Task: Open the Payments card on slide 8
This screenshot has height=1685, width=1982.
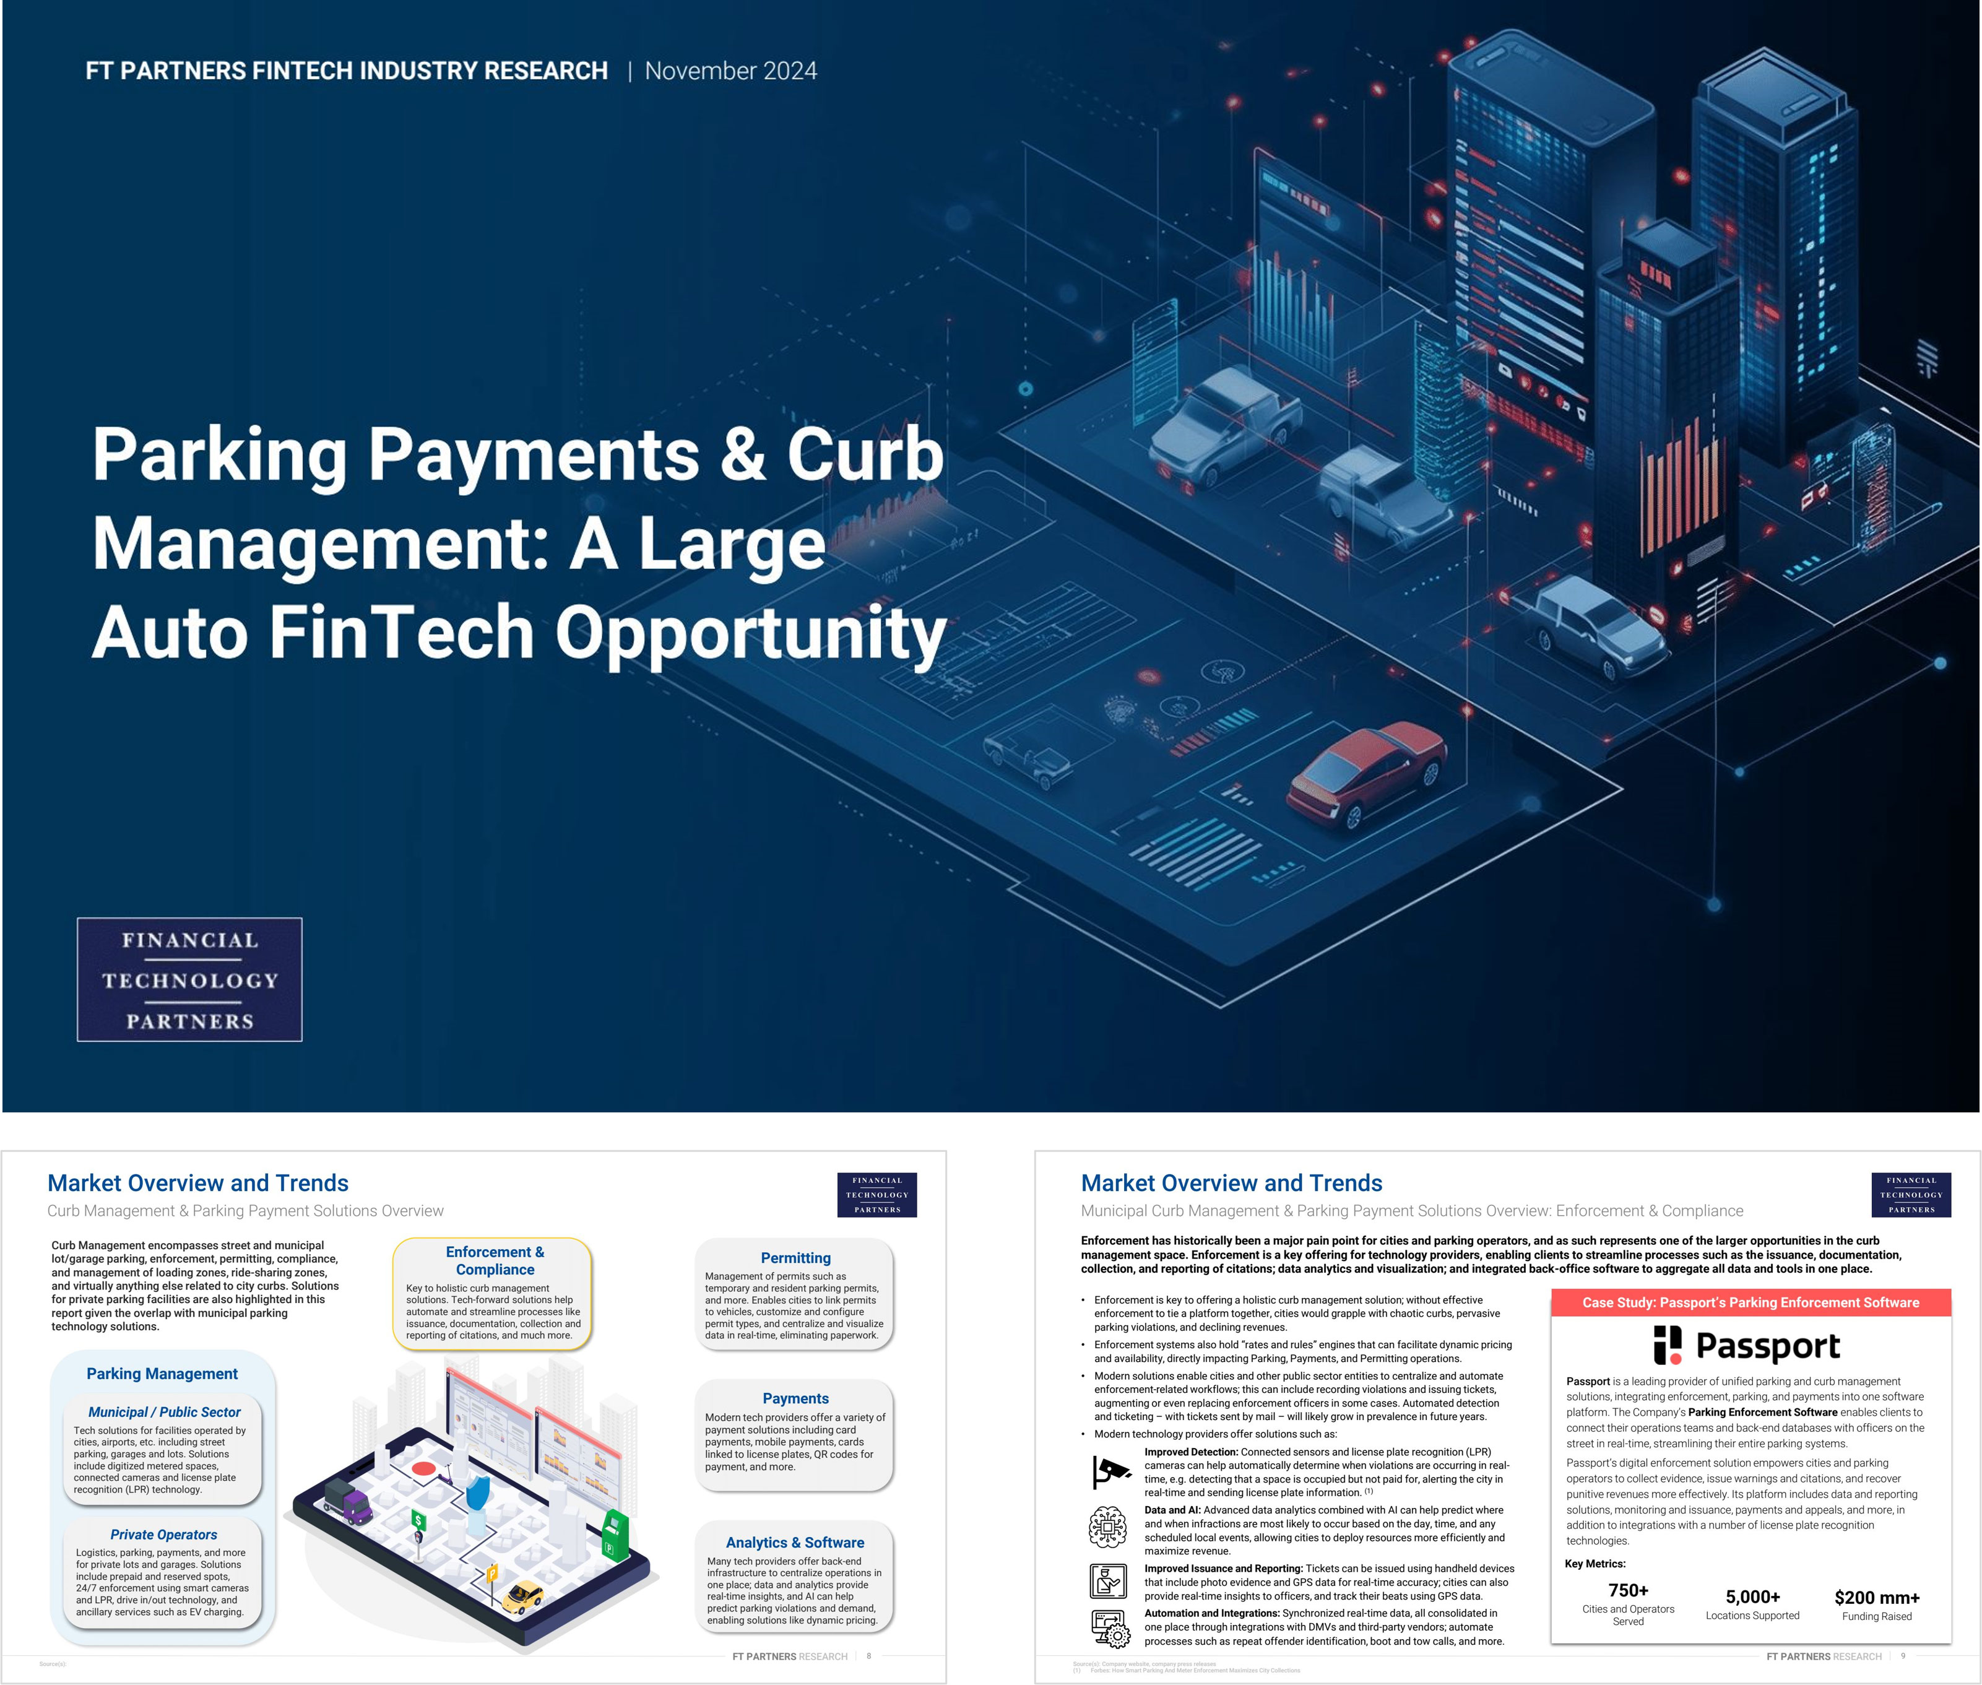Action: [x=795, y=1435]
